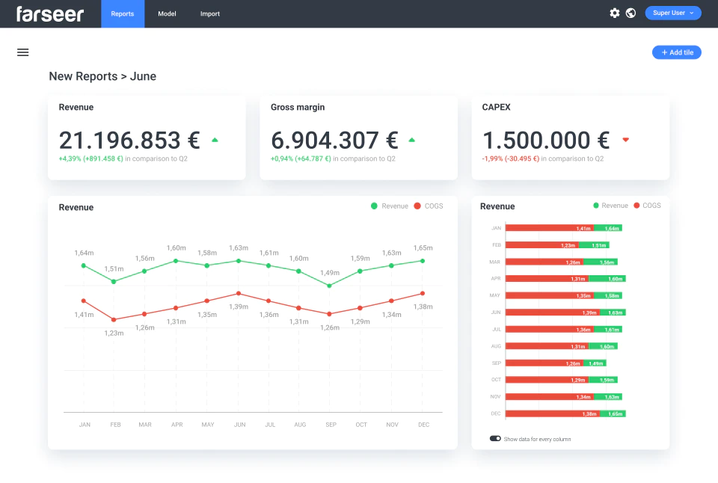Screen dimensions: 718x483
Task: Click the green up arrow beside Revenue total
Action: (215, 140)
